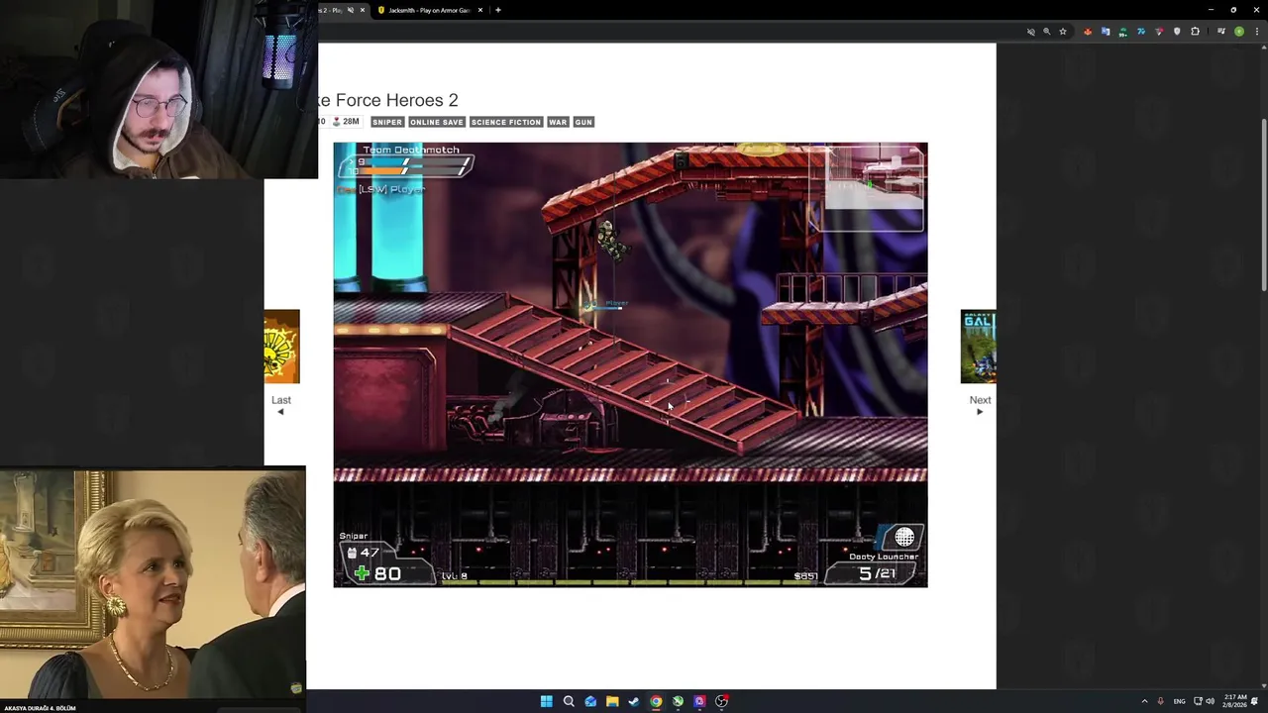Open Steam from the taskbar

pyautogui.click(x=634, y=701)
